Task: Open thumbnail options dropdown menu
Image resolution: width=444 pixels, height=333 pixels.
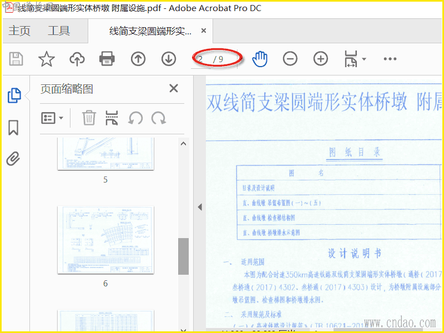Action: [52, 118]
